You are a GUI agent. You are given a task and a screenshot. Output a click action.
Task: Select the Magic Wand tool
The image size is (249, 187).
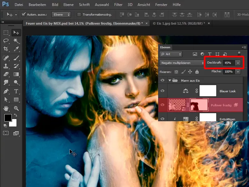point(16,41)
